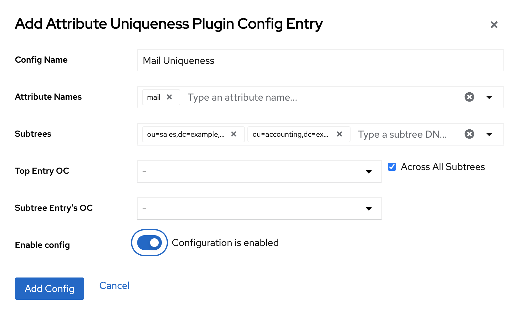Select the ou=accounting subtree chip label

(290, 135)
